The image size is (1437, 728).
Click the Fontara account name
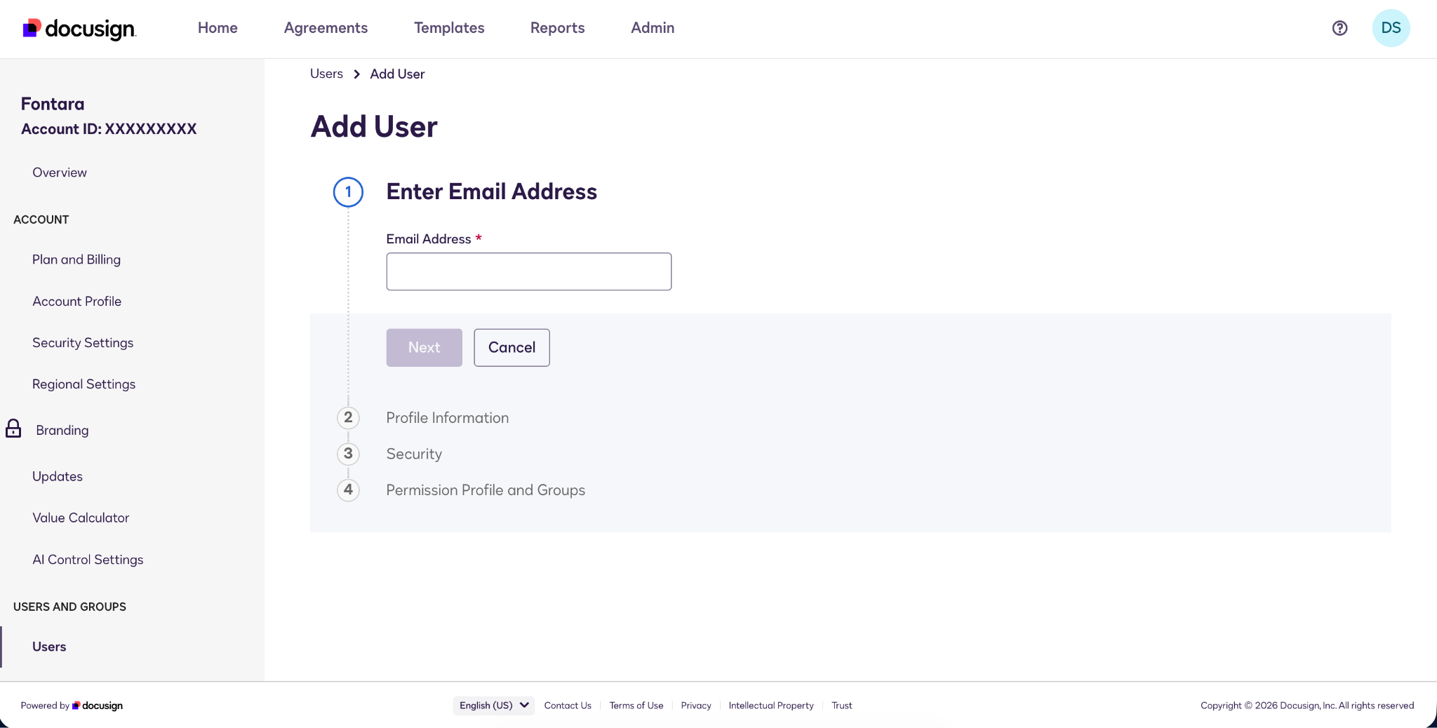point(53,104)
